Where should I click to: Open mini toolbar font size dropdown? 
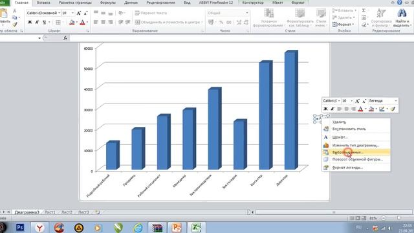[x=351, y=101]
